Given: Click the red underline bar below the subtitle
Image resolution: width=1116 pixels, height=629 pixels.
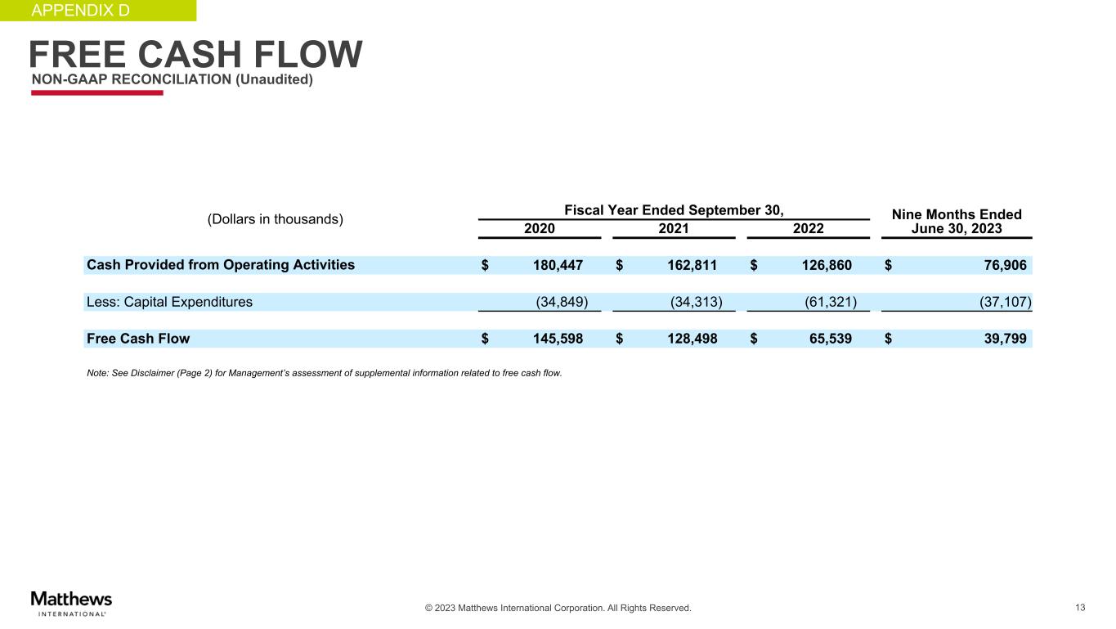Looking at the screenshot, I should coord(96,93).
